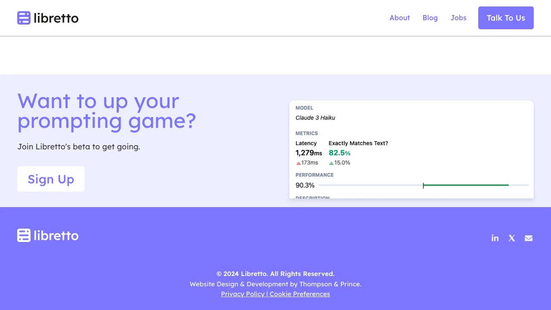Image resolution: width=551 pixels, height=310 pixels.
Task: Open the X (Twitter) icon link
Action: pyautogui.click(x=512, y=238)
